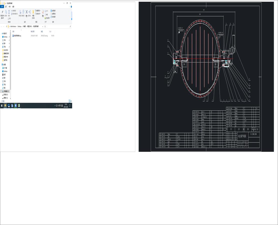Click the Move to ribbon icon
Image resolution: width=278 pixels, height=225 pixels.
pos(20,12)
